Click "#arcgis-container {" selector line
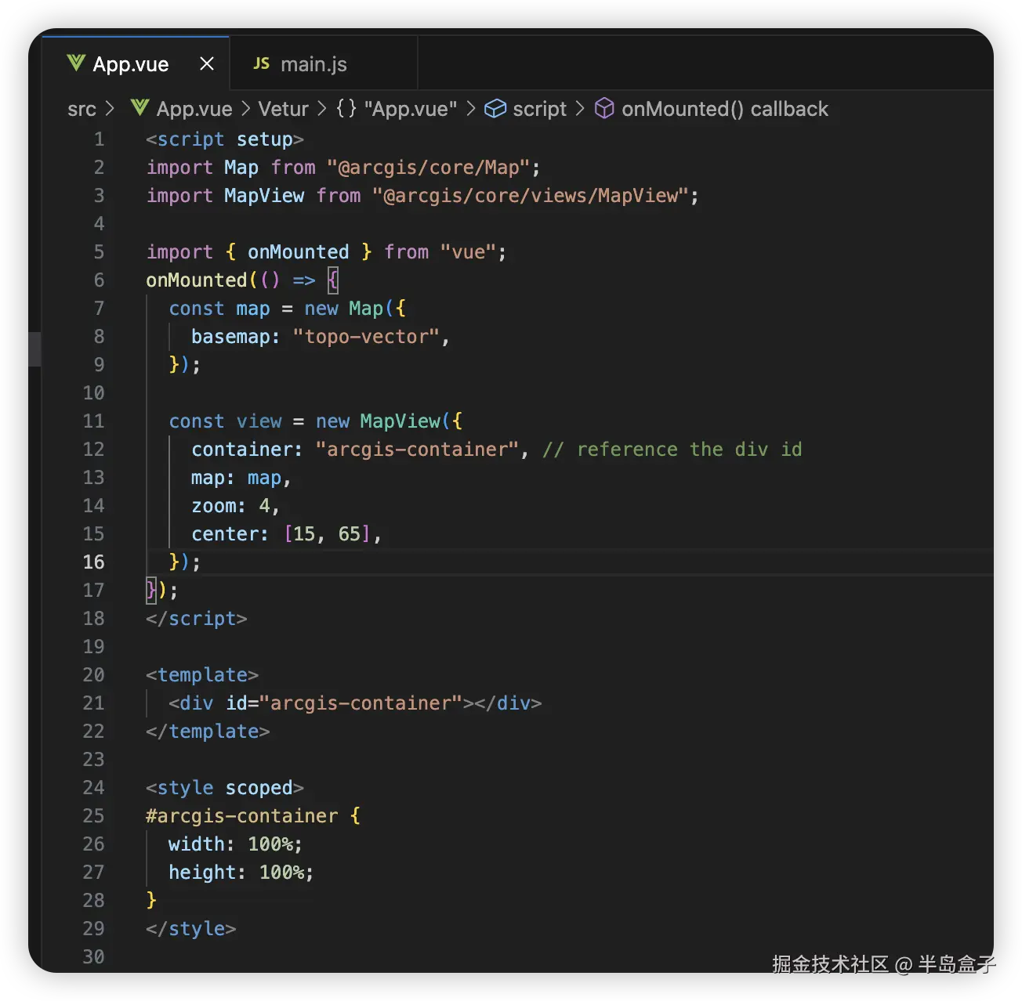The image size is (1022, 1001). (253, 816)
